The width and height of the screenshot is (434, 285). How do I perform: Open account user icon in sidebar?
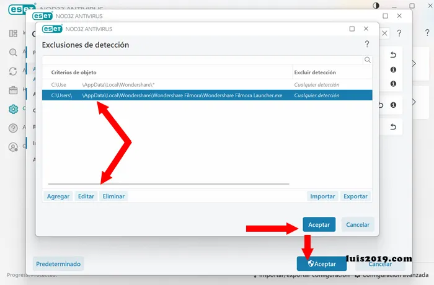click(x=13, y=147)
